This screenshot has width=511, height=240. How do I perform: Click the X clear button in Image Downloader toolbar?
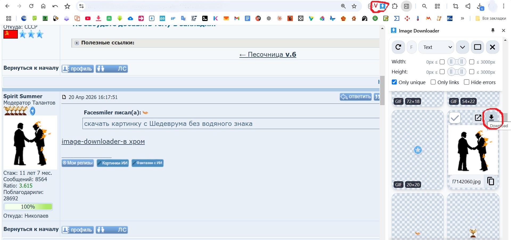click(493, 47)
